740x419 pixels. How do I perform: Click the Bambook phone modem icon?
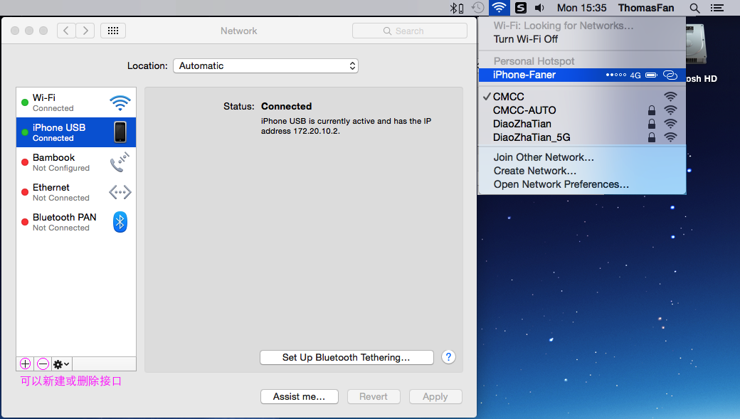pos(120,161)
